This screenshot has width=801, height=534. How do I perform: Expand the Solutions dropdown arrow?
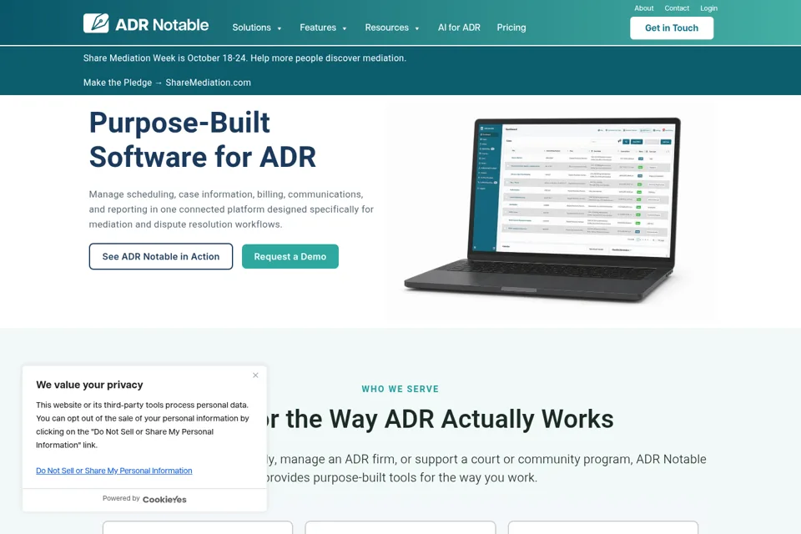point(280,28)
